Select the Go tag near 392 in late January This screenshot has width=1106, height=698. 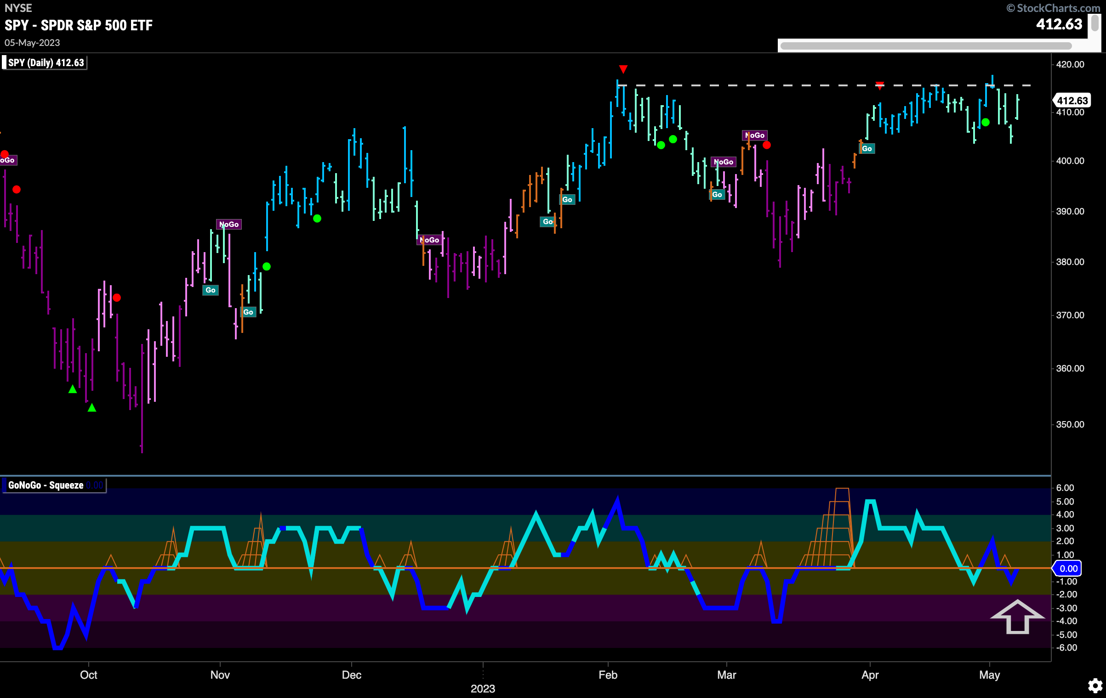pyautogui.click(x=567, y=199)
